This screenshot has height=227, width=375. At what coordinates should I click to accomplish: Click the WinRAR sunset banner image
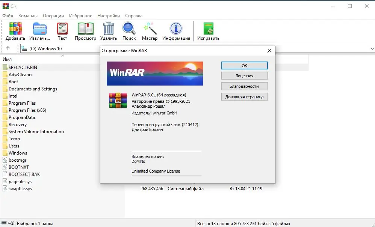(155, 74)
